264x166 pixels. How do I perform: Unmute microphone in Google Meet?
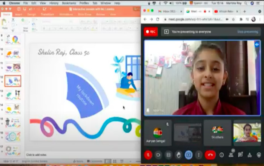pyautogui.click(x=148, y=155)
